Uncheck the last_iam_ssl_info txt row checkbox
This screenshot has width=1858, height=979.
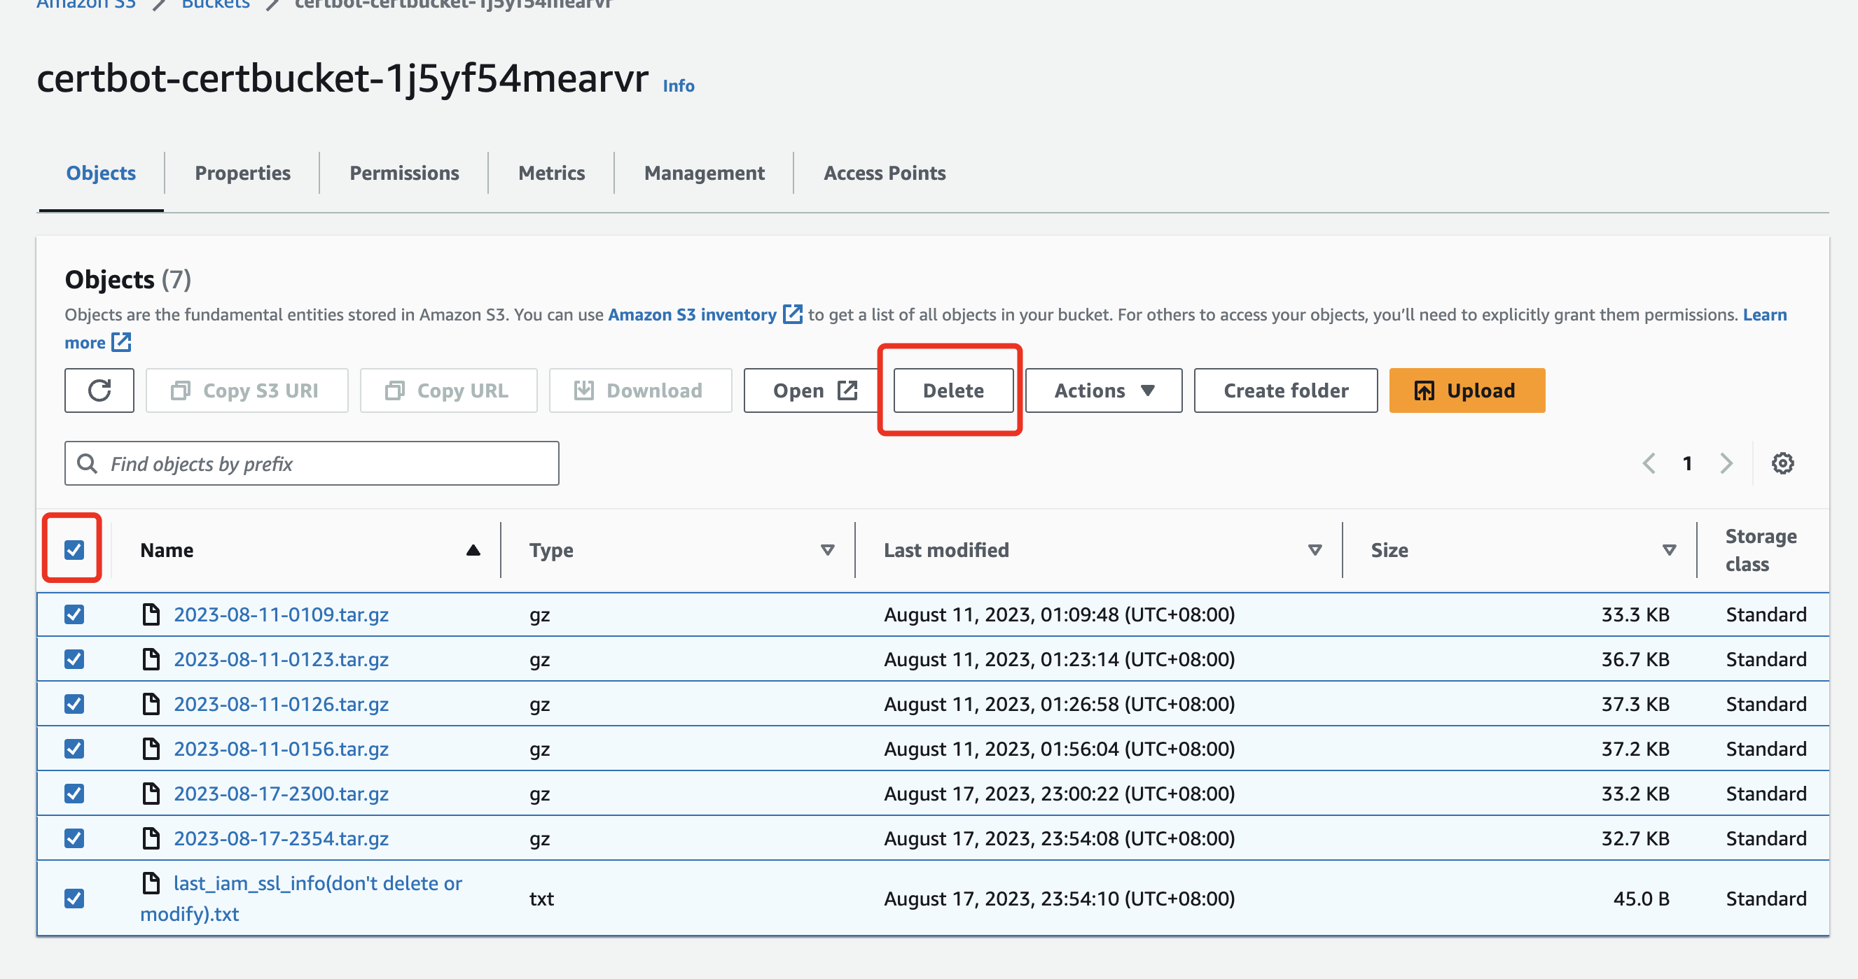[x=74, y=899]
